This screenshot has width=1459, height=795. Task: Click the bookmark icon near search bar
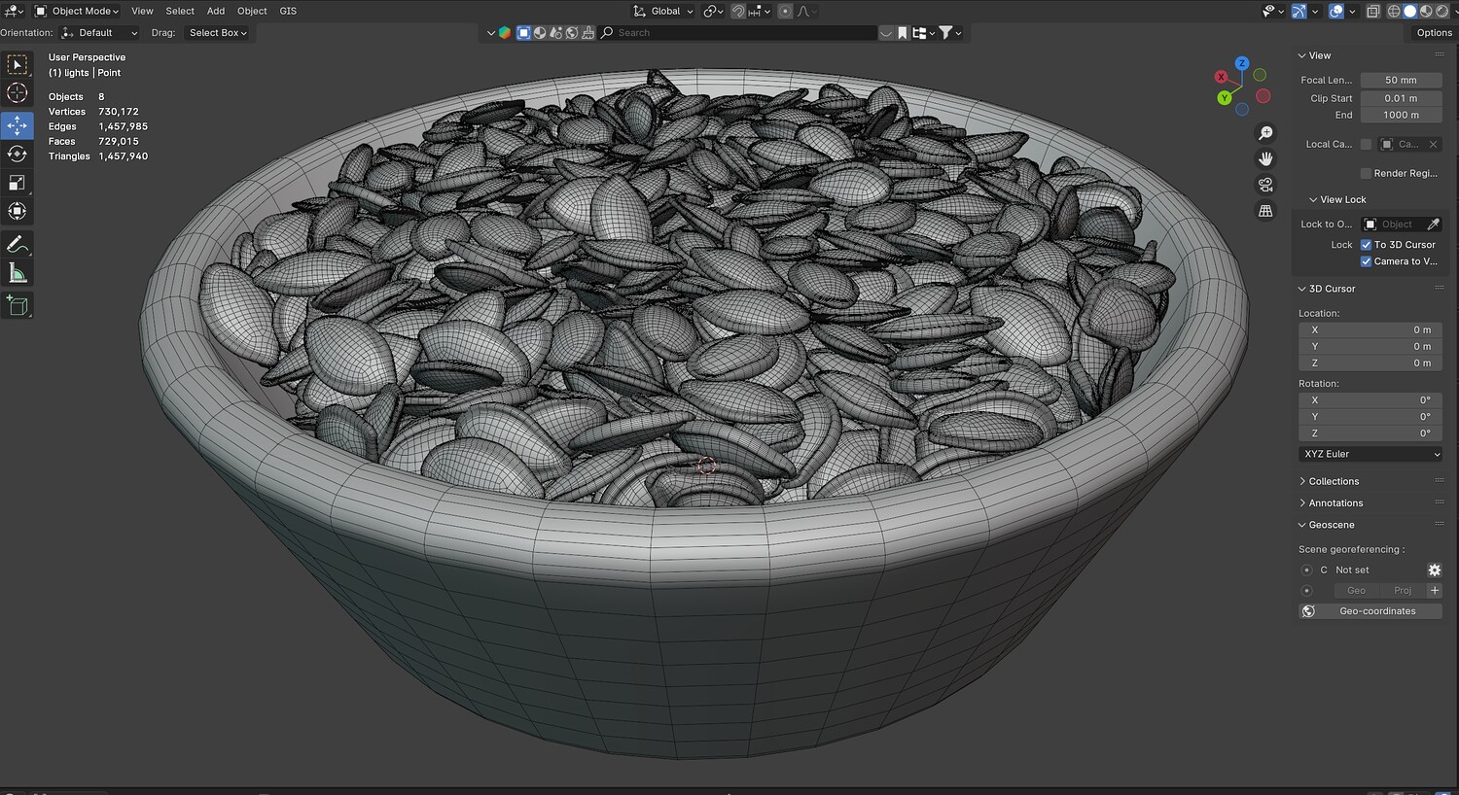tap(903, 33)
